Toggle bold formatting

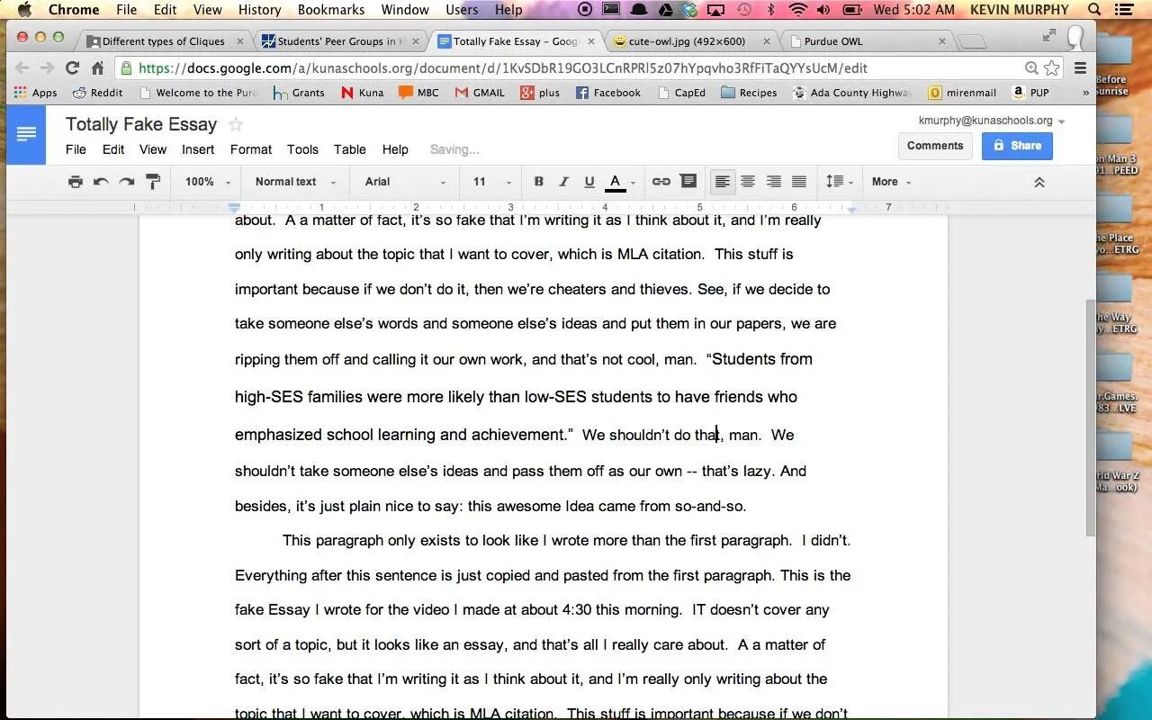point(539,182)
